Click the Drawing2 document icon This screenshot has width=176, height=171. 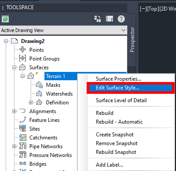click(x=14, y=41)
